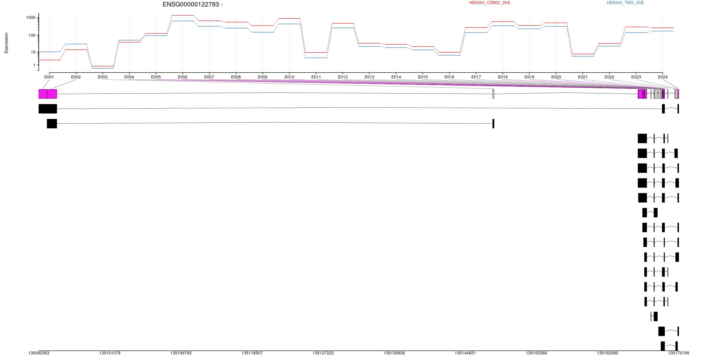Click exon label E001
711x358 pixels.
coord(49,77)
